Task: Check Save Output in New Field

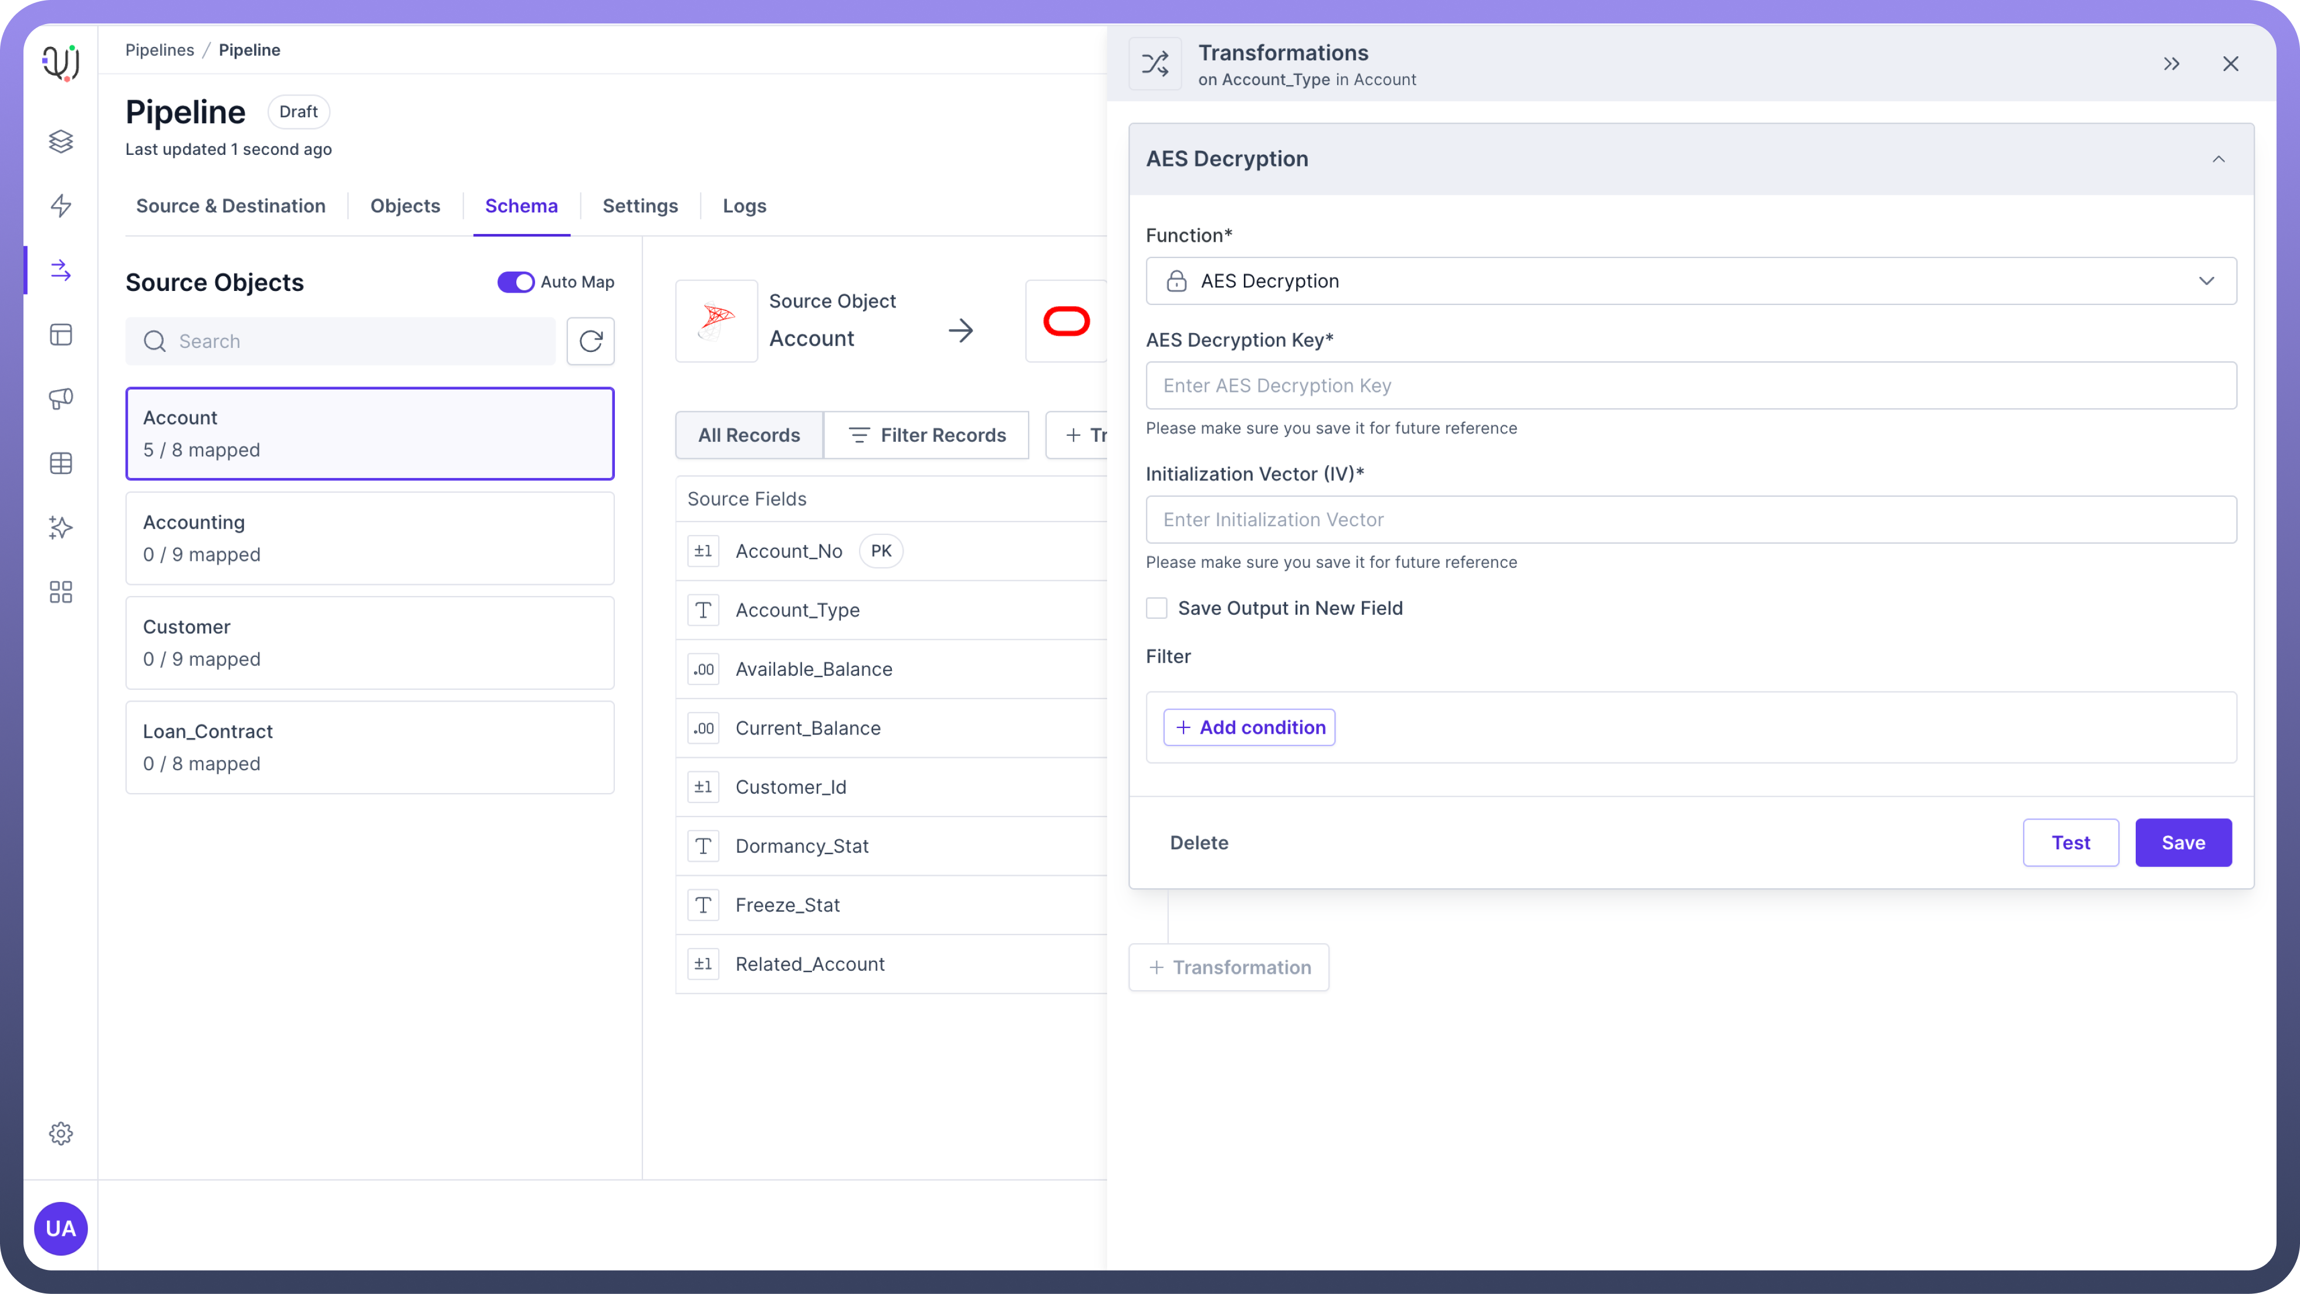Action: click(1156, 608)
